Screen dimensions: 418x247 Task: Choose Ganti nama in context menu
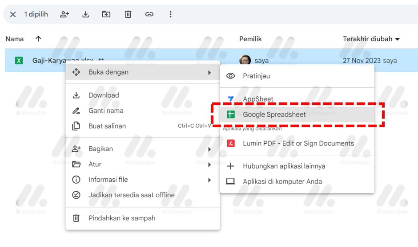click(x=106, y=111)
